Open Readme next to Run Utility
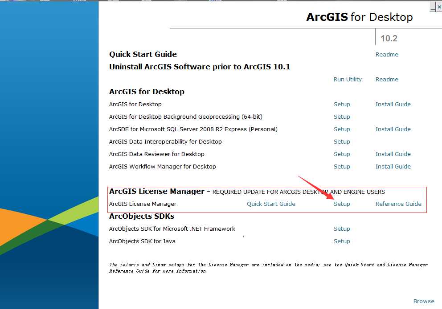The width and height of the screenshot is (442, 309). [x=387, y=79]
